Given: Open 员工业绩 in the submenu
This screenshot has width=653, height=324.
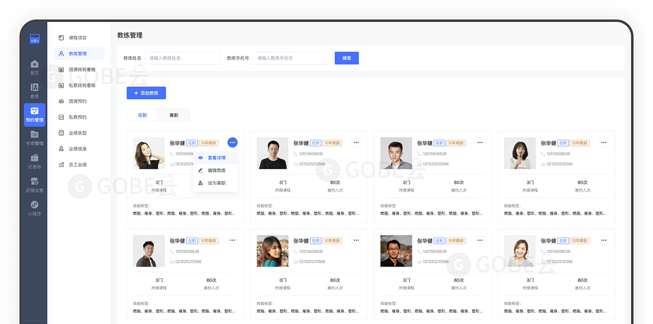Looking at the screenshot, I should pos(78,164).
